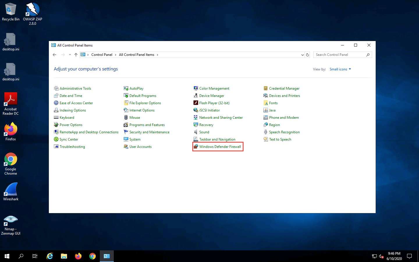Click the Speech Recognition microphone icon
419x262 pixels.
(x=266, y=132)
